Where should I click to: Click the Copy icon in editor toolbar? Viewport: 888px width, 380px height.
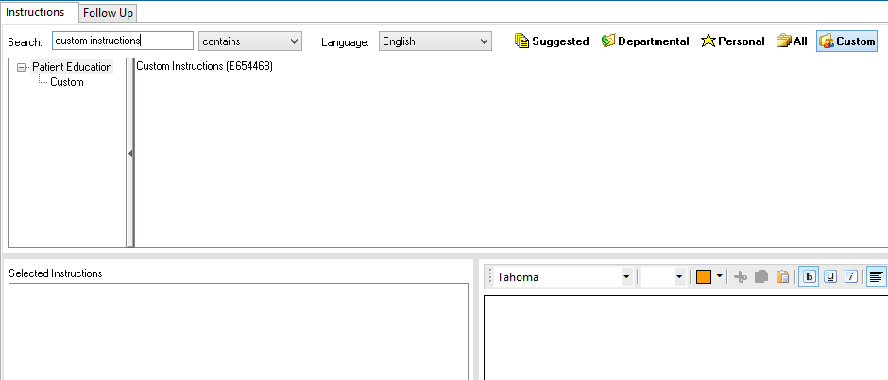pos(761,277)
